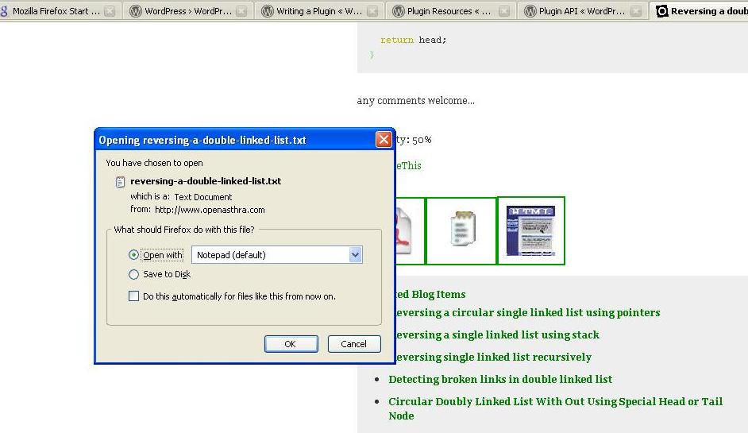Click the file name reversing-a-double-linked-list.txt

coord(206,181)
